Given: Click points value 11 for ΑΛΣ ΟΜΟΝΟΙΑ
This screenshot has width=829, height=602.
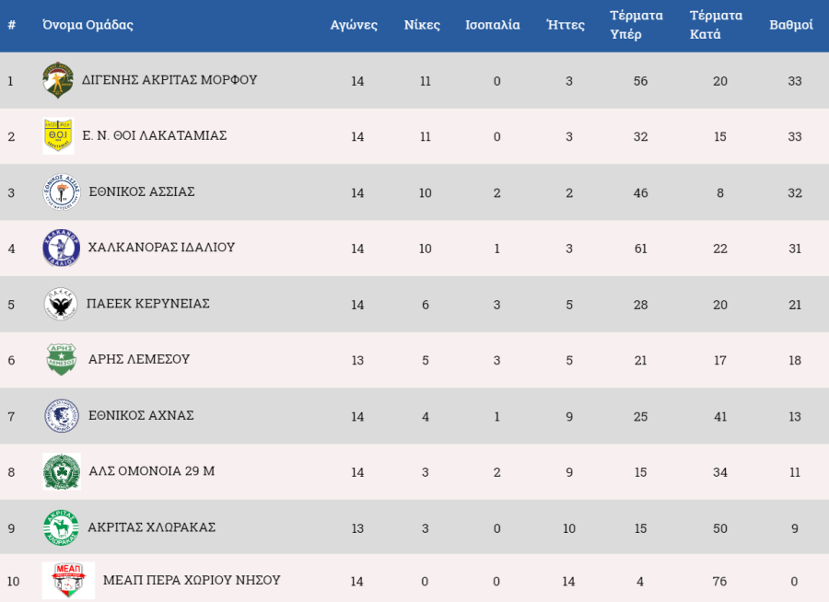Looking at the screenshot, I should 795,472.
